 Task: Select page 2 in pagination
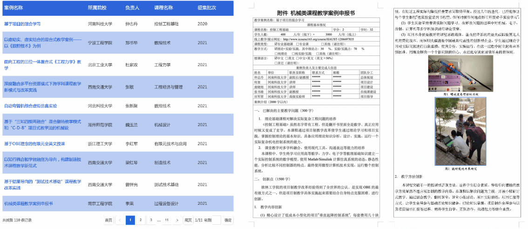[140, 220]
